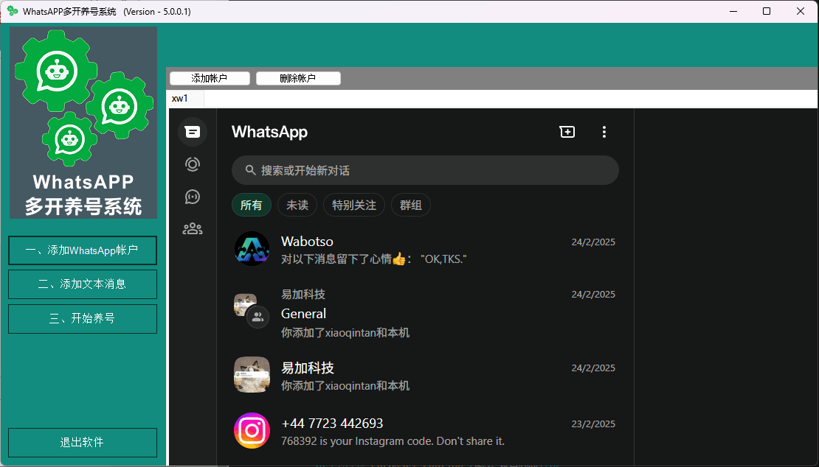
Task: Open the three-dot WhatsApp menu
Action: click(x=604, y=132)
